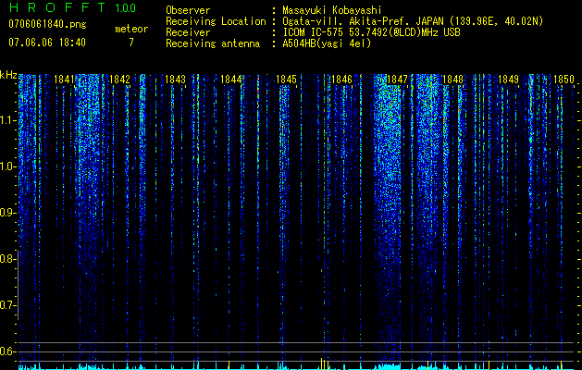
Task: Select the filename 0706061840.png
Action: click(47, 24)
